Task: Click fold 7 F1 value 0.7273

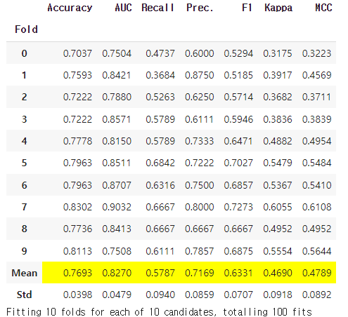Action: (x=238, y=207)
